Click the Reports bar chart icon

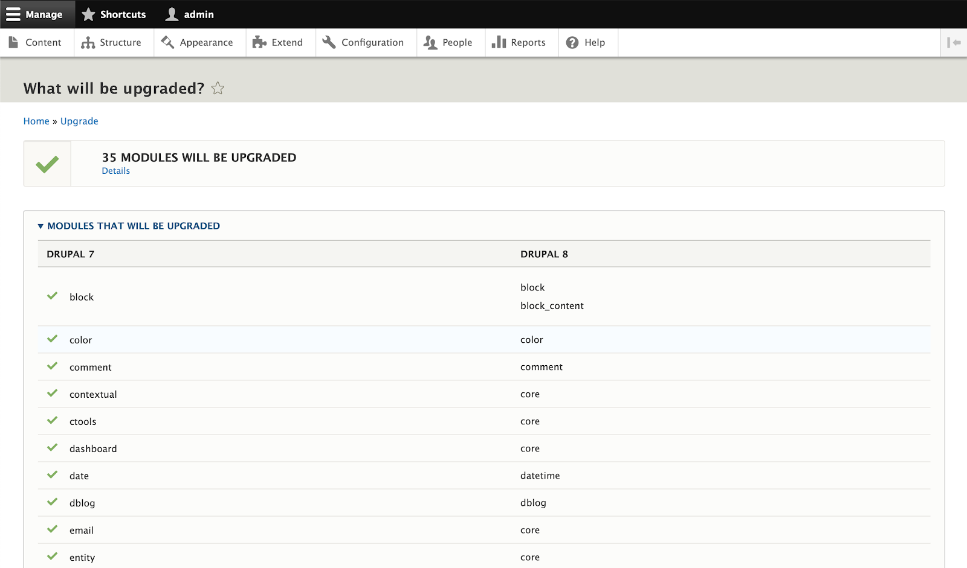pyautogui.click(x=499, y=42)
